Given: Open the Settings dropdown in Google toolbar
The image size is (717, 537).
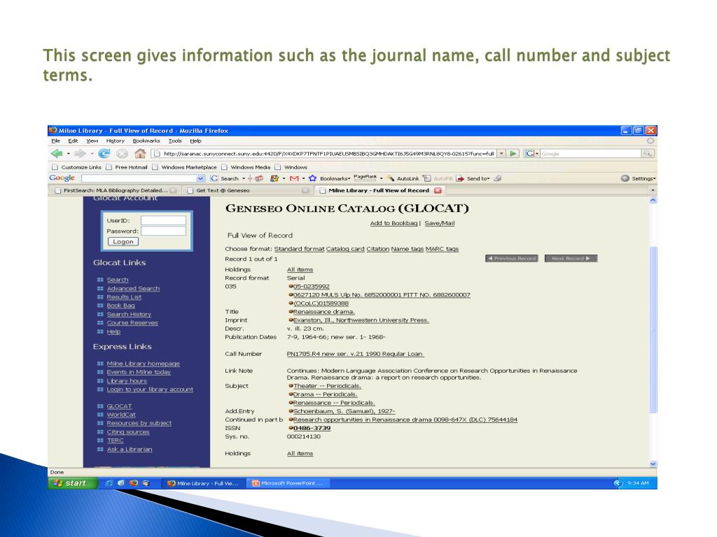Looking at the screenshot, I should click(x=644, y=178).
